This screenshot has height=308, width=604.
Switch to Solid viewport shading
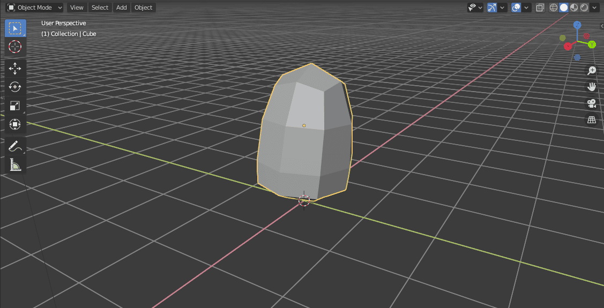coord(564,7)
